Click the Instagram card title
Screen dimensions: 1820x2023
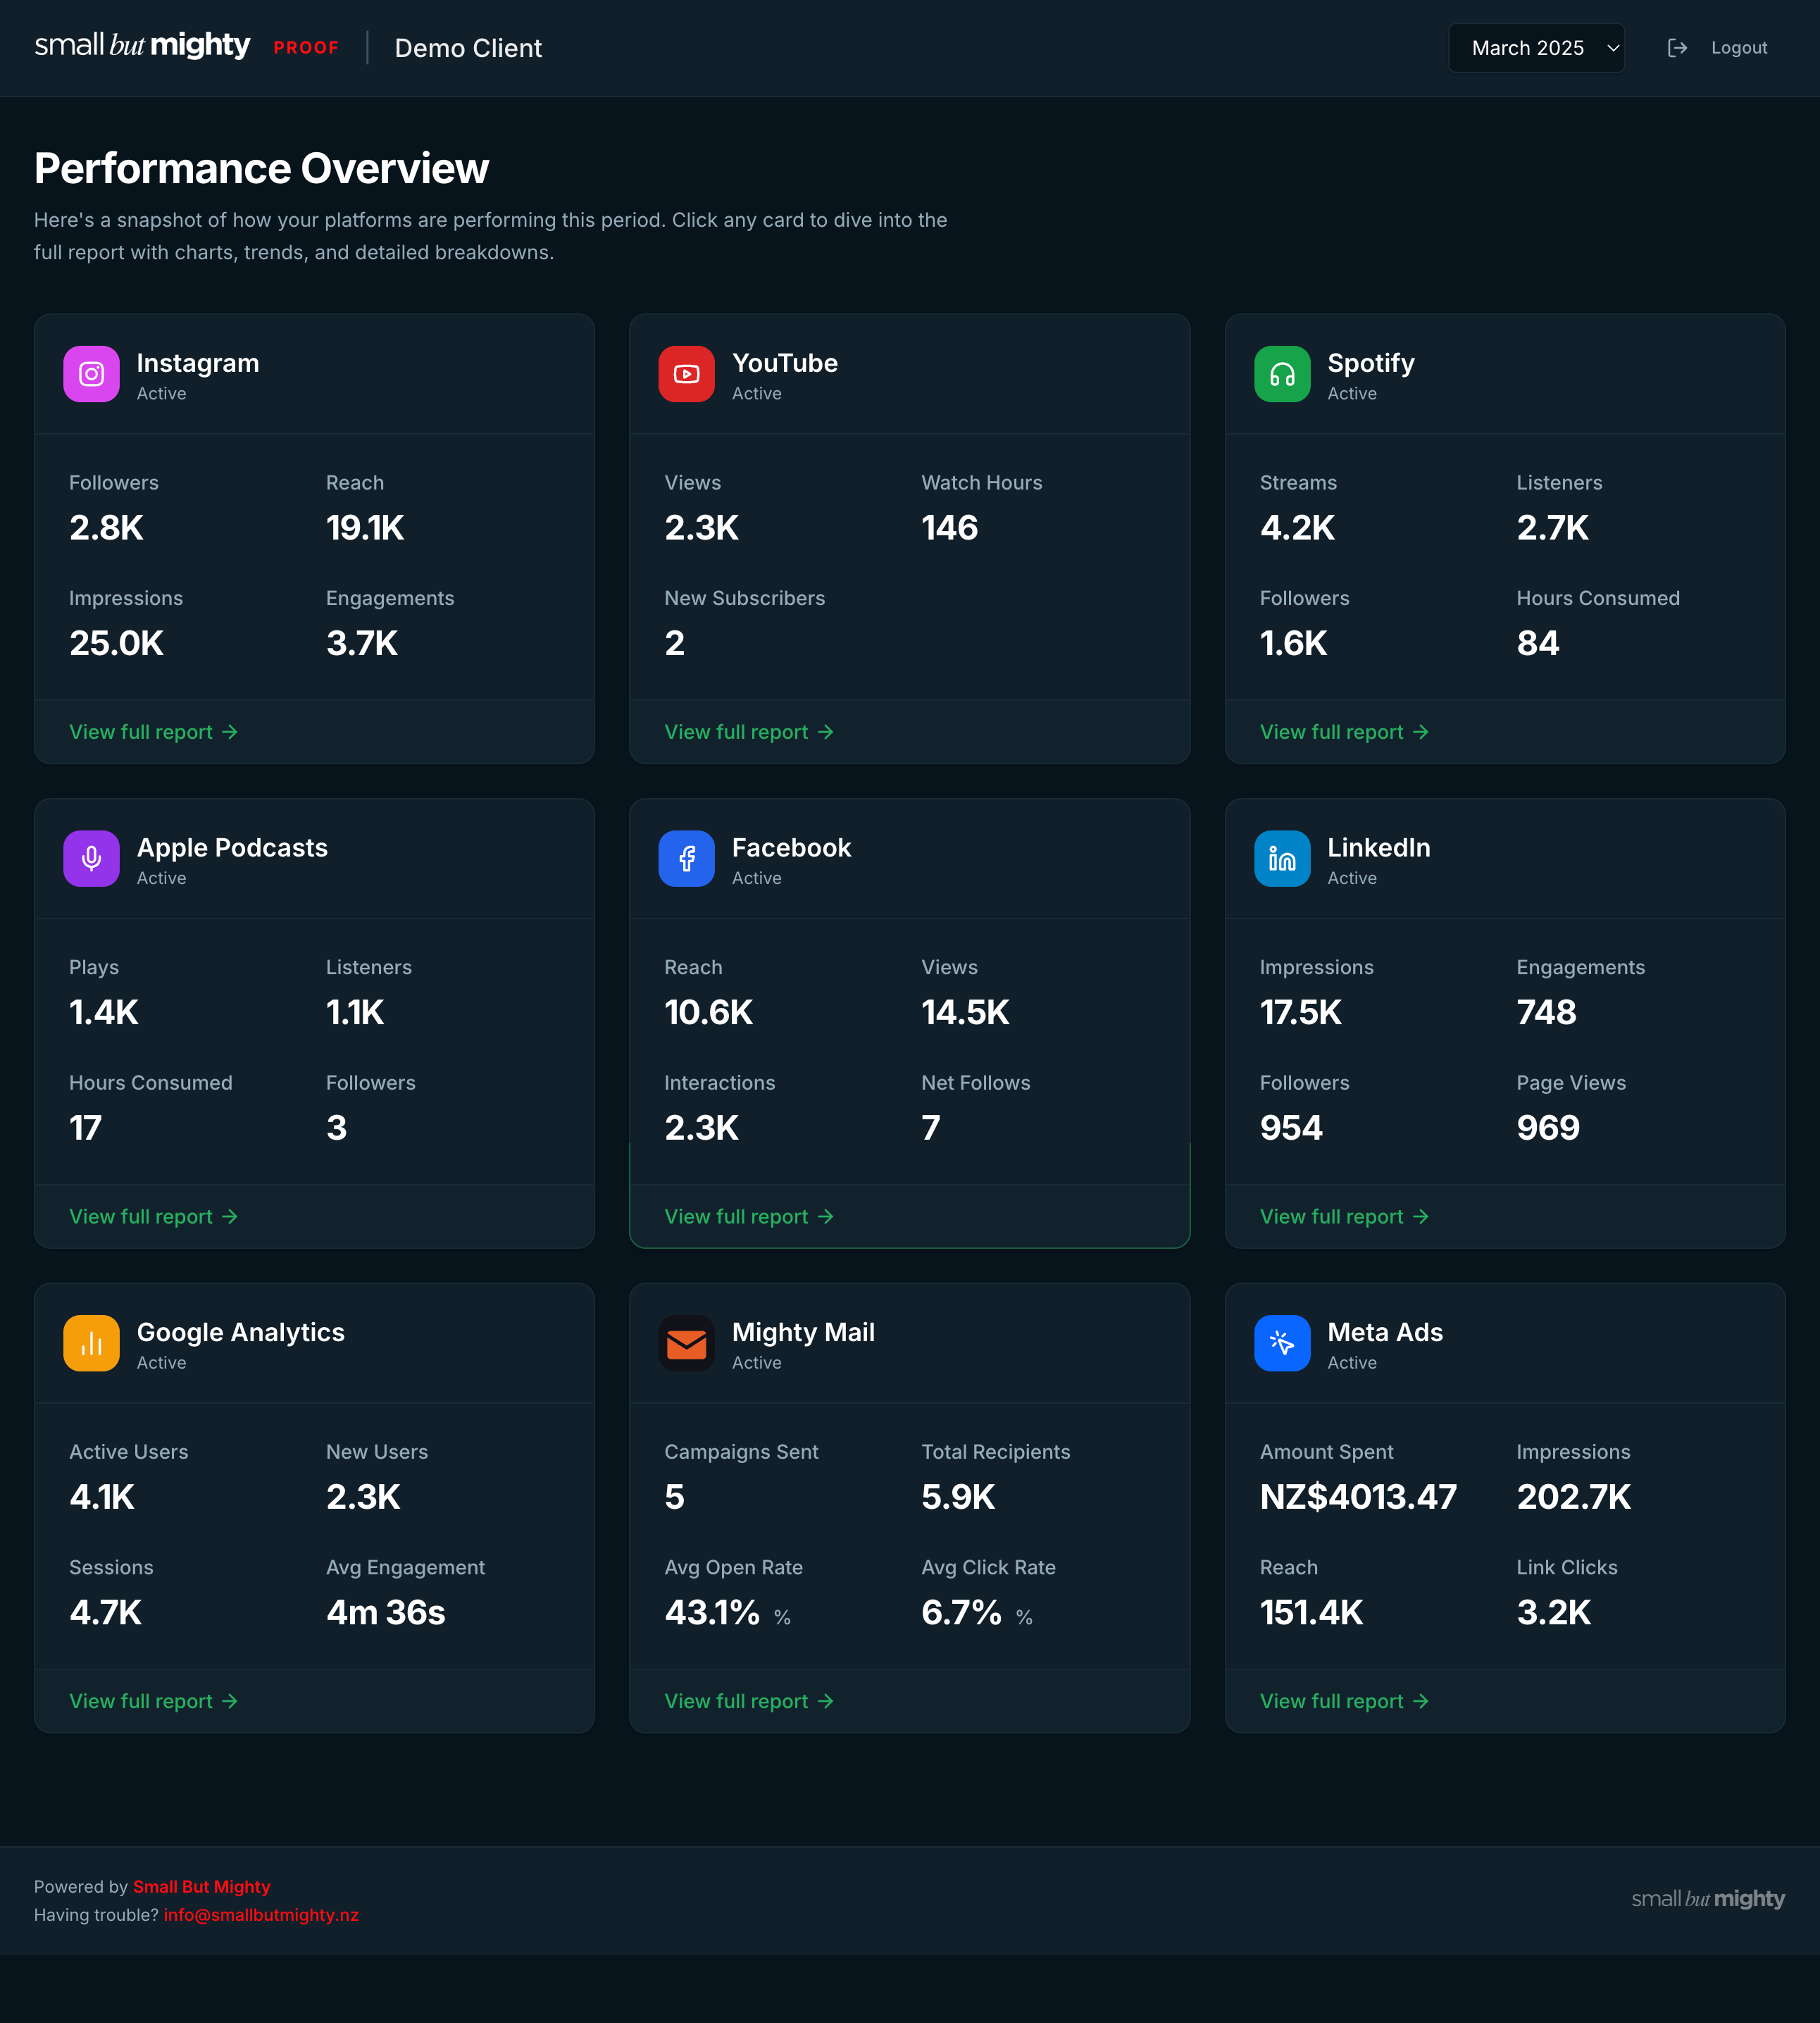click(198, 363)
